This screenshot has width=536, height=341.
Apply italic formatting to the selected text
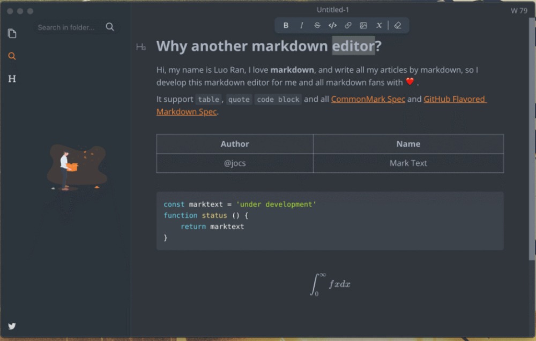pos(301,25)
